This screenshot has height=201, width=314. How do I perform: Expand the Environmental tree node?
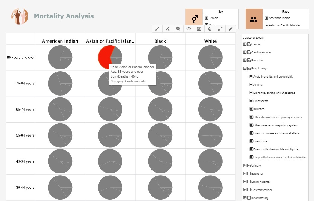tap(244, 182)
